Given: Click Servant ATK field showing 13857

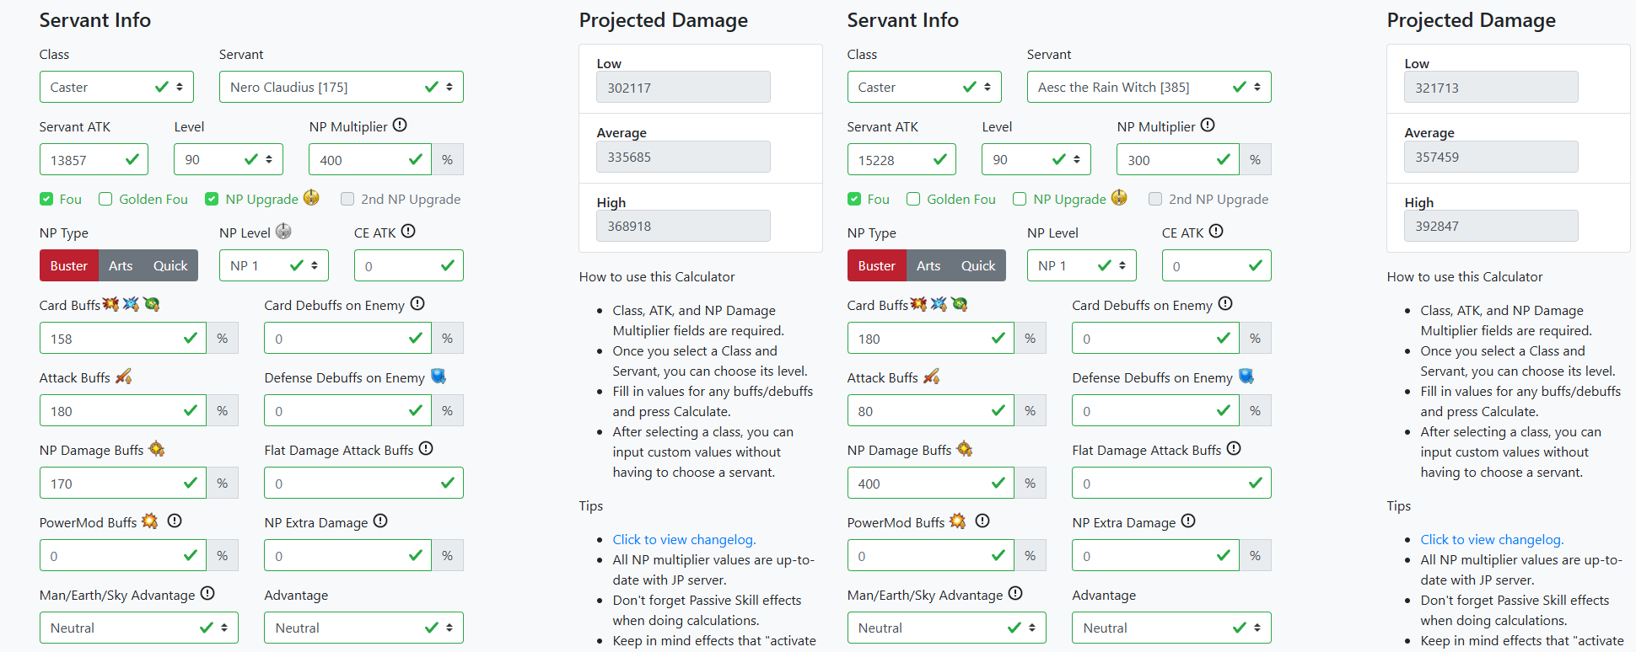Looking at the screenshot, I should coord(94,159).
